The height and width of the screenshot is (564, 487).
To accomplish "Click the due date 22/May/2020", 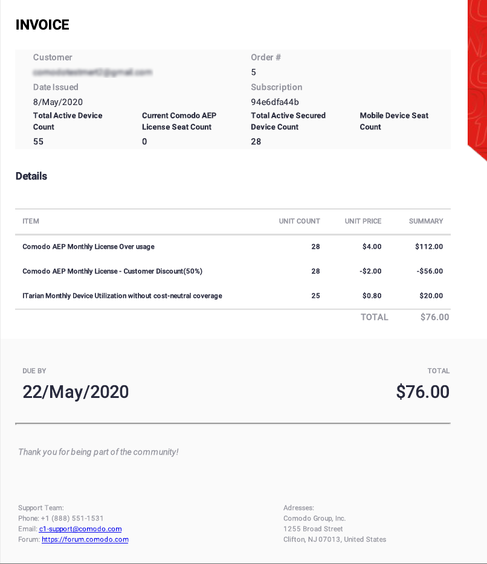I will [x=76, y=392].
